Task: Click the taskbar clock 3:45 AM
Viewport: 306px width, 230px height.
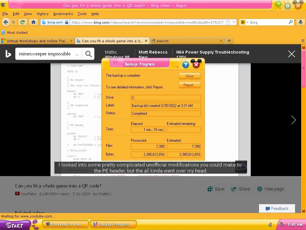Action: pyautogui.click(x=295, y=225)
